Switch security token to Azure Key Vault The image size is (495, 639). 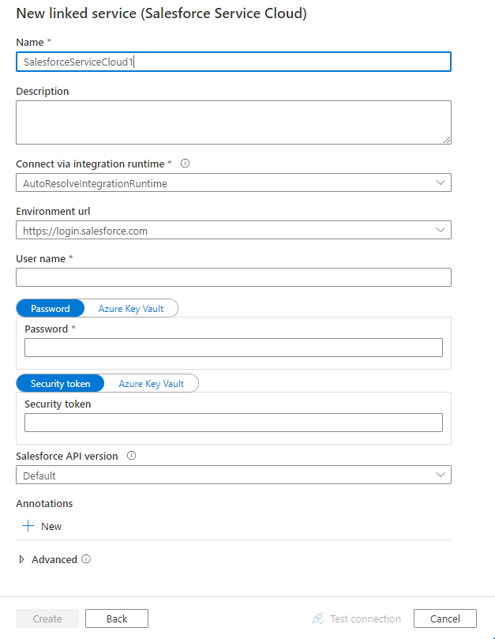pyautogui.click(x=151, y=383)
